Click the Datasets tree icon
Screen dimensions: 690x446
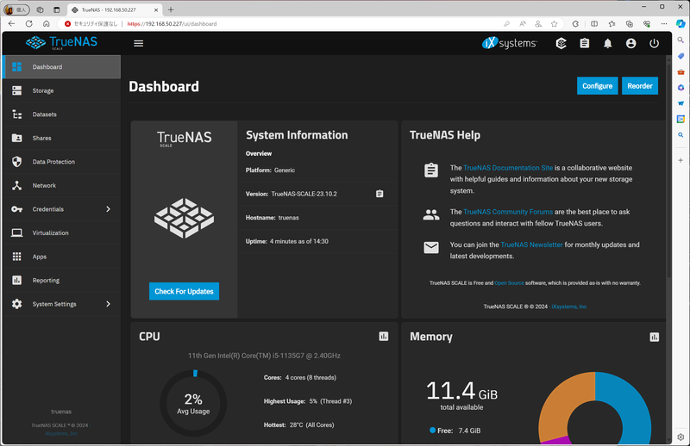(x=16, y=115)
